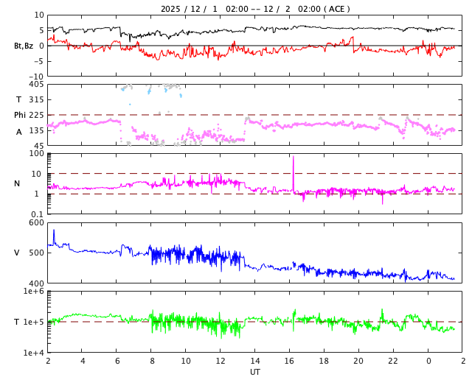Click the 405 value on the angle axis
472x377 pixels.
coord(36,85)
